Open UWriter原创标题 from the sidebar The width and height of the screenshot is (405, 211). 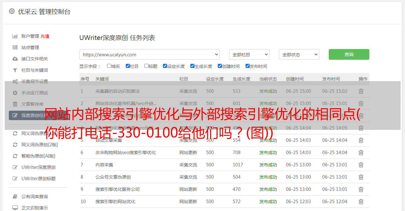pyautogui.click(x=38, y=179)
